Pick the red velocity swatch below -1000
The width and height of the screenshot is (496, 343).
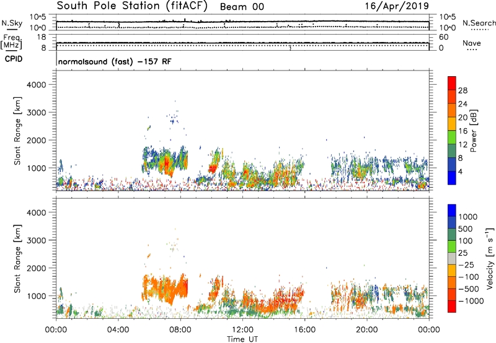click(x=452, y=306)
